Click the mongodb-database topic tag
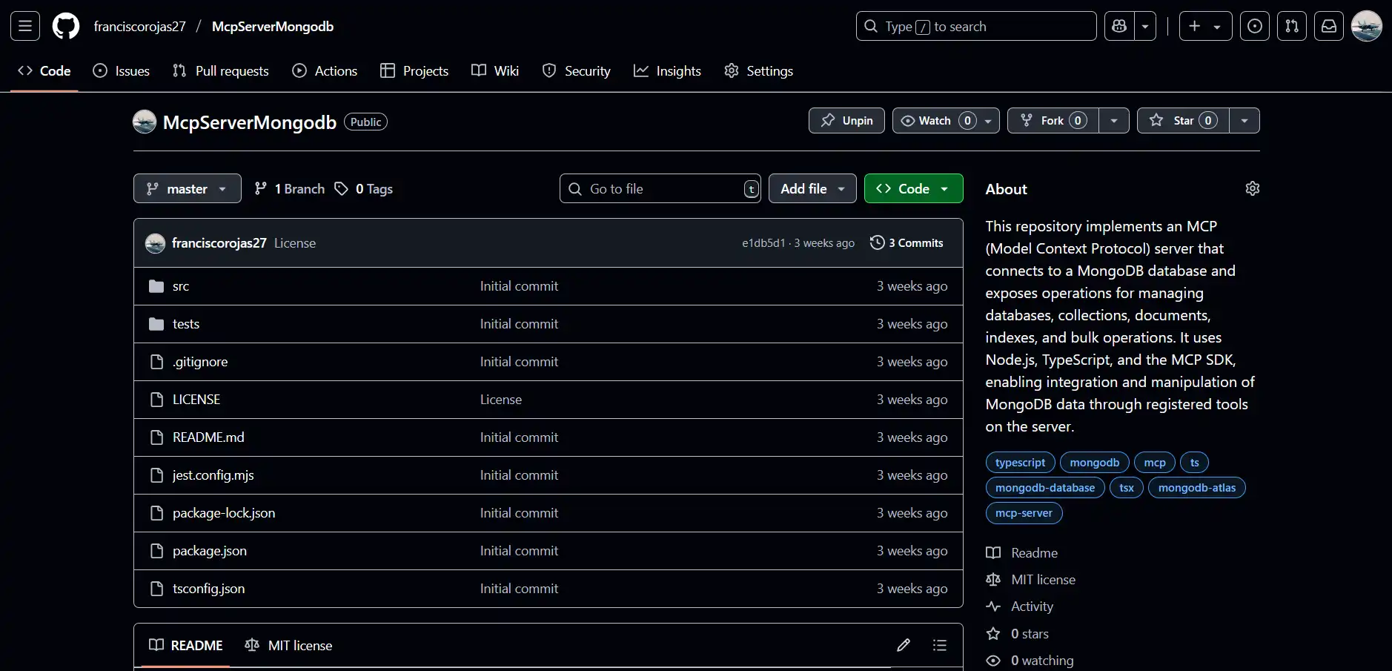1392x671 pixels. (x=1045, y=488)
